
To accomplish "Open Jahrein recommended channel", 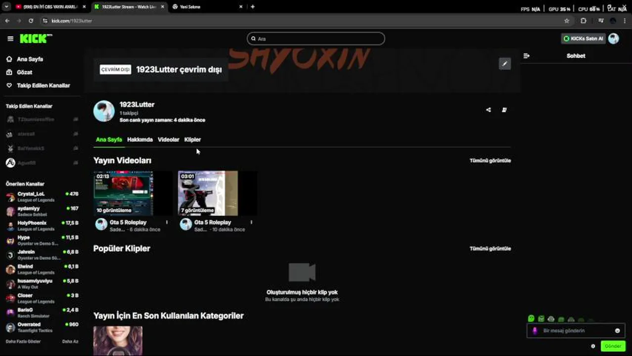I will tap(42, 255).
